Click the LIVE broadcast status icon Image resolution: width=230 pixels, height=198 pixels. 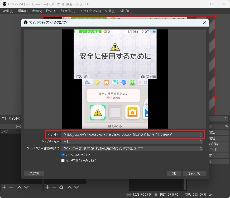[x=129, y=195]
